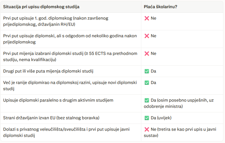
Task: Select text 'Drugi put ili više puta mijenja diplomski studij'
Action: 48,71
